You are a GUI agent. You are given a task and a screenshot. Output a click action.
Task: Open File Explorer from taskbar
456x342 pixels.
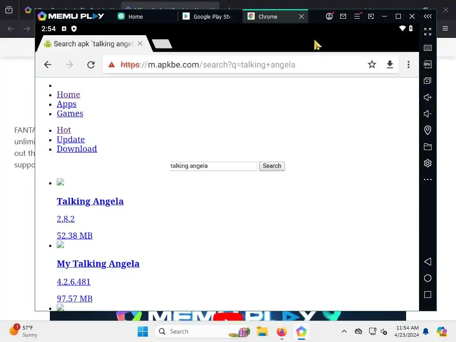(262, 331)
